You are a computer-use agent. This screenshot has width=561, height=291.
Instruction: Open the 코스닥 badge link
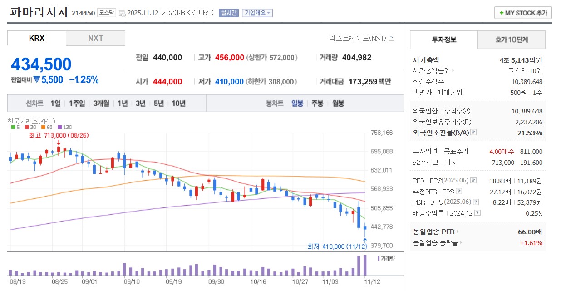tap(106, 13)
